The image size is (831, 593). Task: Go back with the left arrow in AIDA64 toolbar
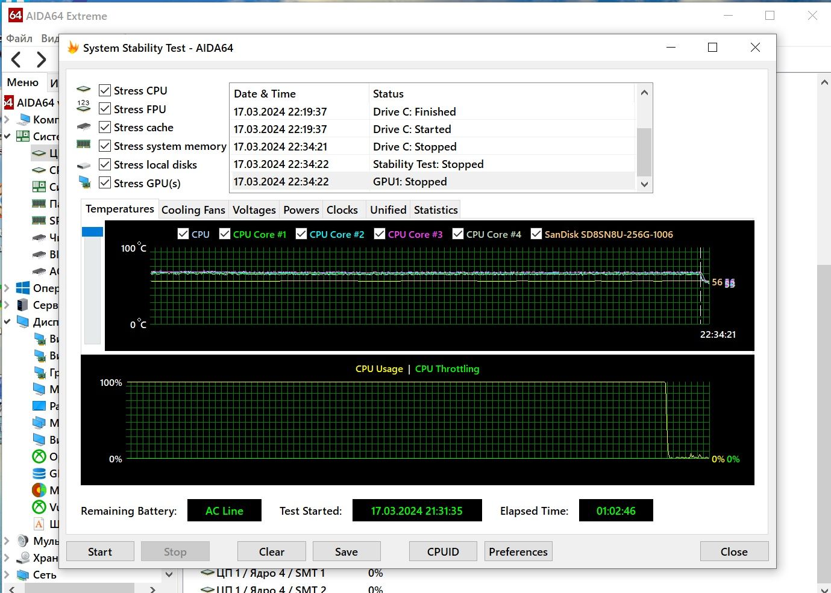[16, 60]
